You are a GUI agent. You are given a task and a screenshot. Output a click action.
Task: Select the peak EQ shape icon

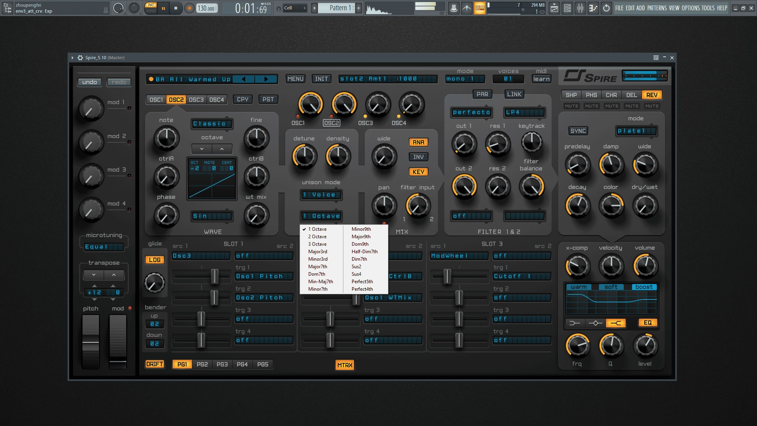click(595, 323)
